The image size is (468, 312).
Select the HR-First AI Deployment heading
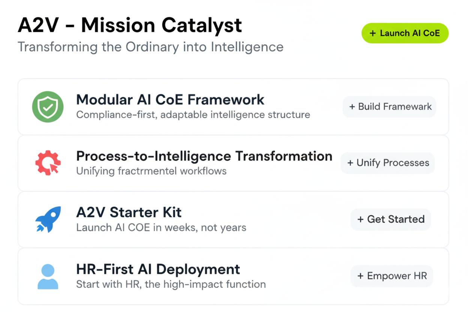(158, 269)
